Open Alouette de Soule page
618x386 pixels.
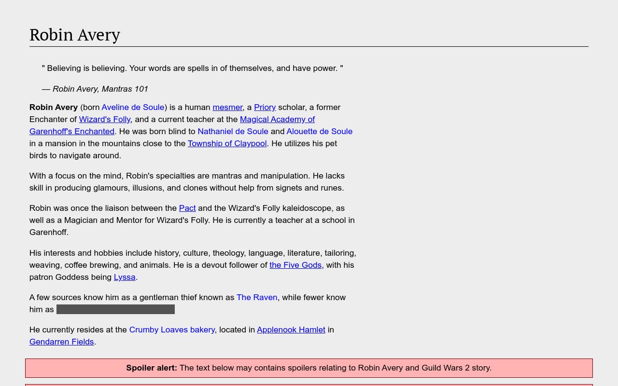pyautogui.click(x=319, y=131)
